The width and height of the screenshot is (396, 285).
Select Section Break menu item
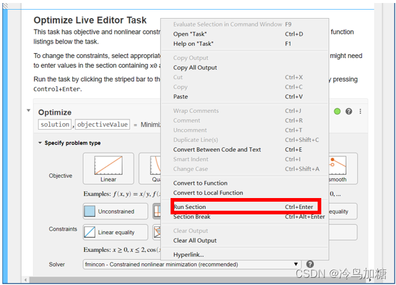[x=245, y=217]
